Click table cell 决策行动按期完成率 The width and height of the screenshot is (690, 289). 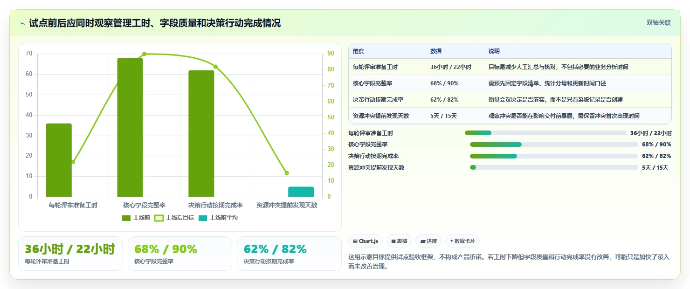pyautogui.click(x=378, y=100)
